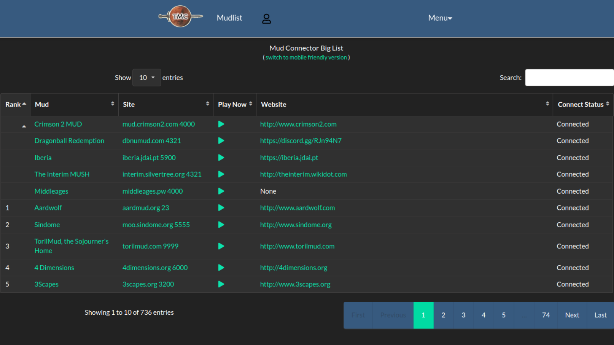
Task: Open the Show entries dropdown
Action: [147, 77]
